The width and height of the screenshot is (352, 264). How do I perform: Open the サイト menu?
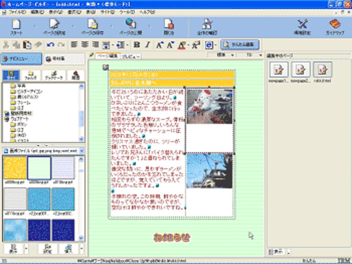pyautogui.click(x=107, y=12)
